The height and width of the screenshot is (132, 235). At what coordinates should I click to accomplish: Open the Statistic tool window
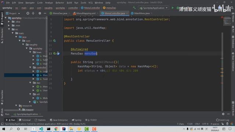40,120
